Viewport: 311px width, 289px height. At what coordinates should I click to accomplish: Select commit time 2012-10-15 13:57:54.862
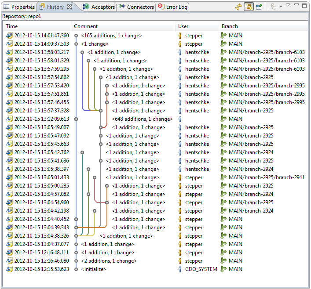[41, 77]
